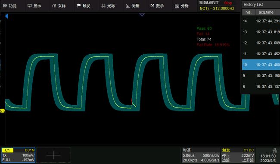This screenshot has width=280, height=164.
Task: Open the 时基 timebase settings box
Action: 201,155
